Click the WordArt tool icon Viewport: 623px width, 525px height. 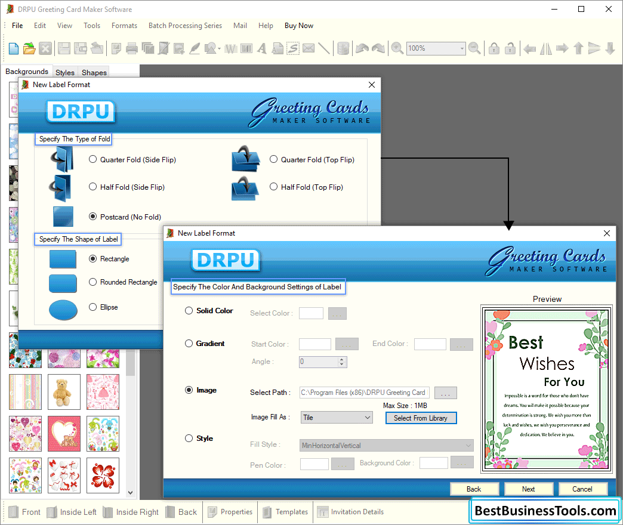pyautogui.click(x=231, y=48)
